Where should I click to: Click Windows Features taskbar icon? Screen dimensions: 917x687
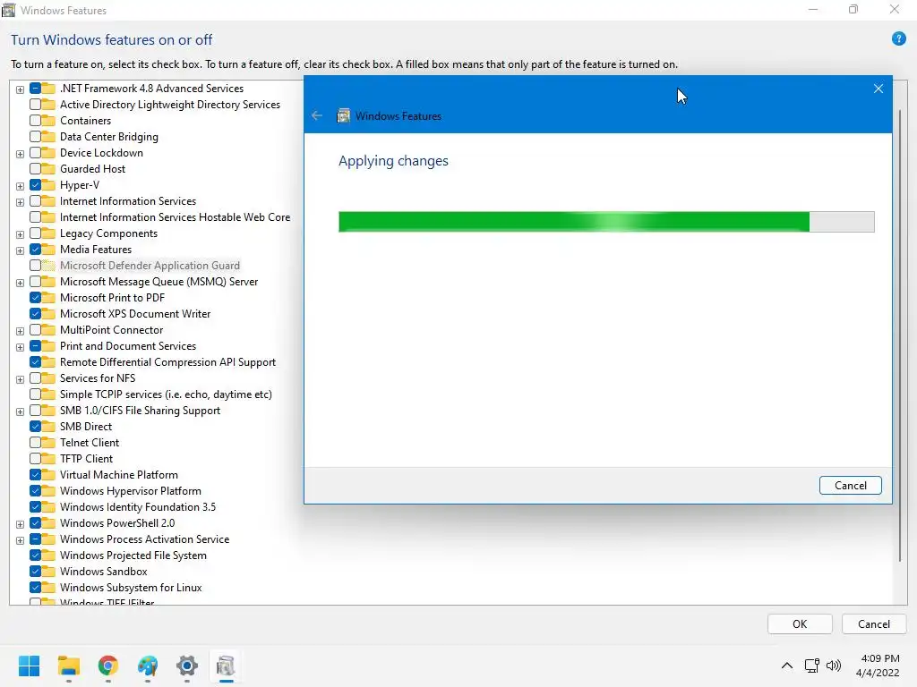pos(226,666)
